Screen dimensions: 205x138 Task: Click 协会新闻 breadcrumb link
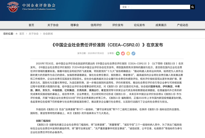pyautogui.click(x=47, y=34)
